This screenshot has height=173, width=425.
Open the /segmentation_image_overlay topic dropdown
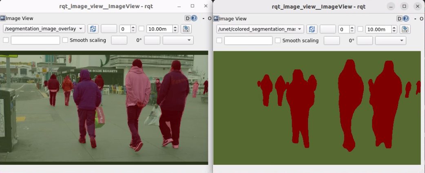(44, 29)
